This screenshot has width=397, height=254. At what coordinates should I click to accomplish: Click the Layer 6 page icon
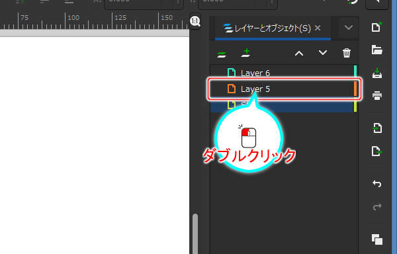[232, 73]
